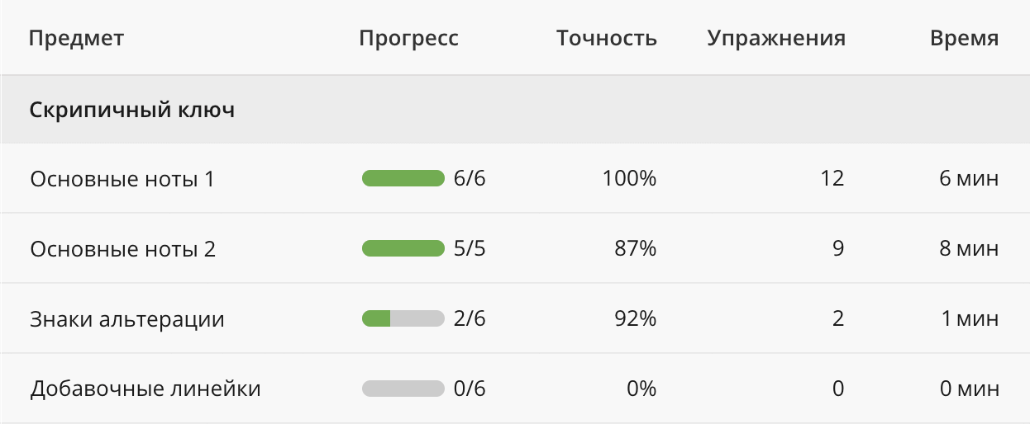The width and height of the screenshot is (1030, 424).
Task: Select the Знаки альтерации subject
Action: [127, 318]
